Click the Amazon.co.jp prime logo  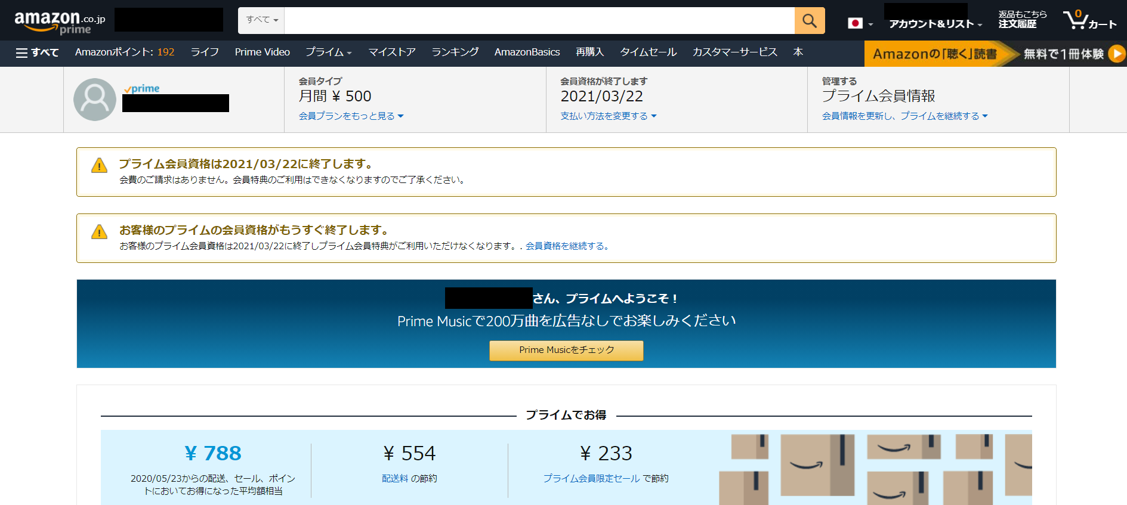point(60,22)
